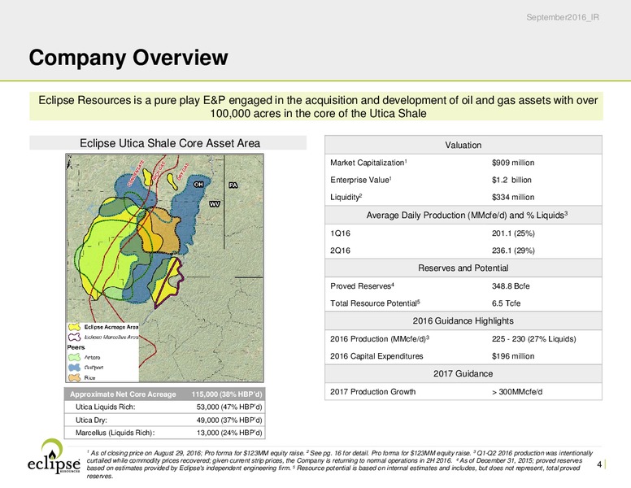631x488 pixels.
Task: Click the Reserves and Potential section header
Action: [x=463, y=268]
